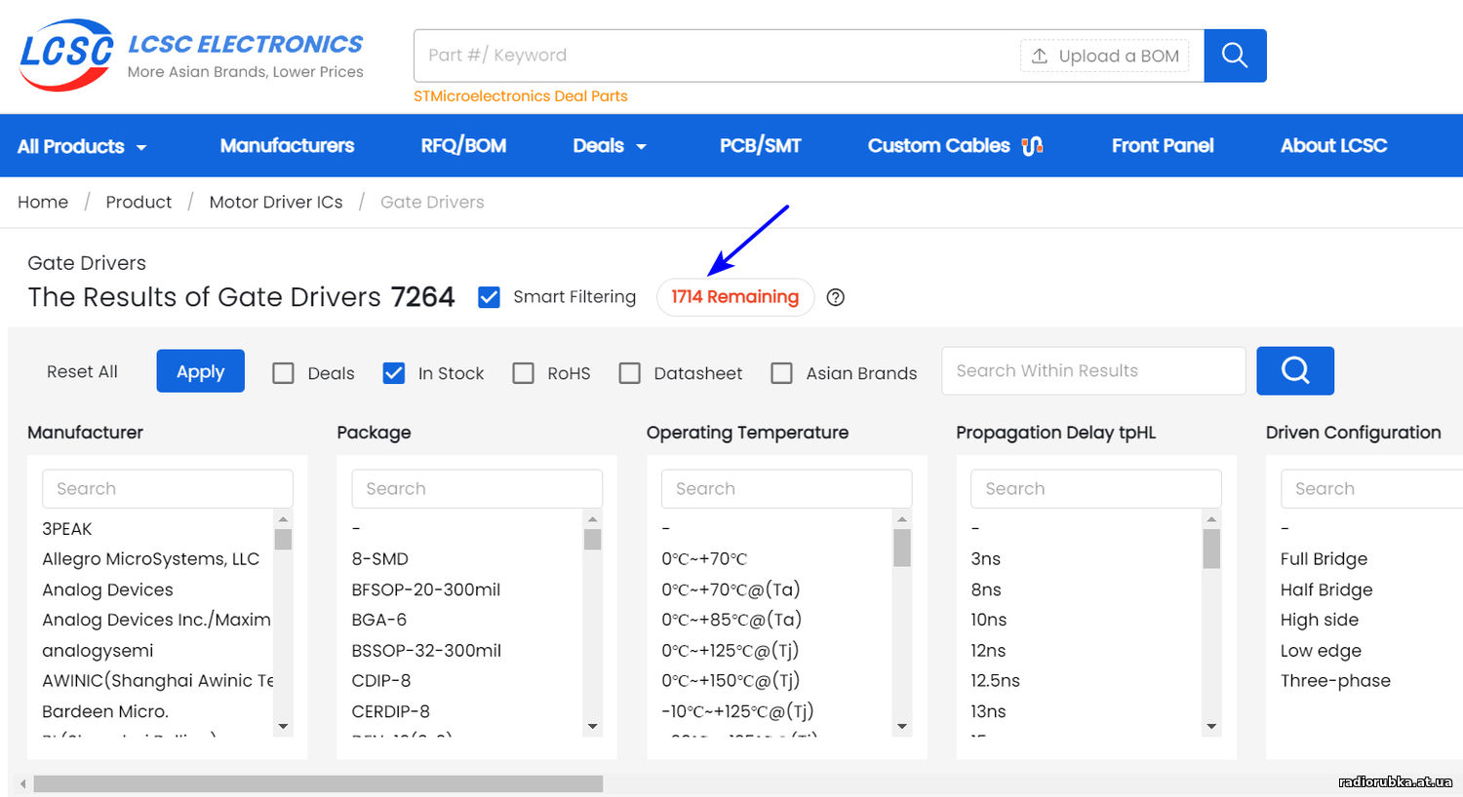
Task: Focus the Driven Configuration search box
Action: [x=1371, y=489]
